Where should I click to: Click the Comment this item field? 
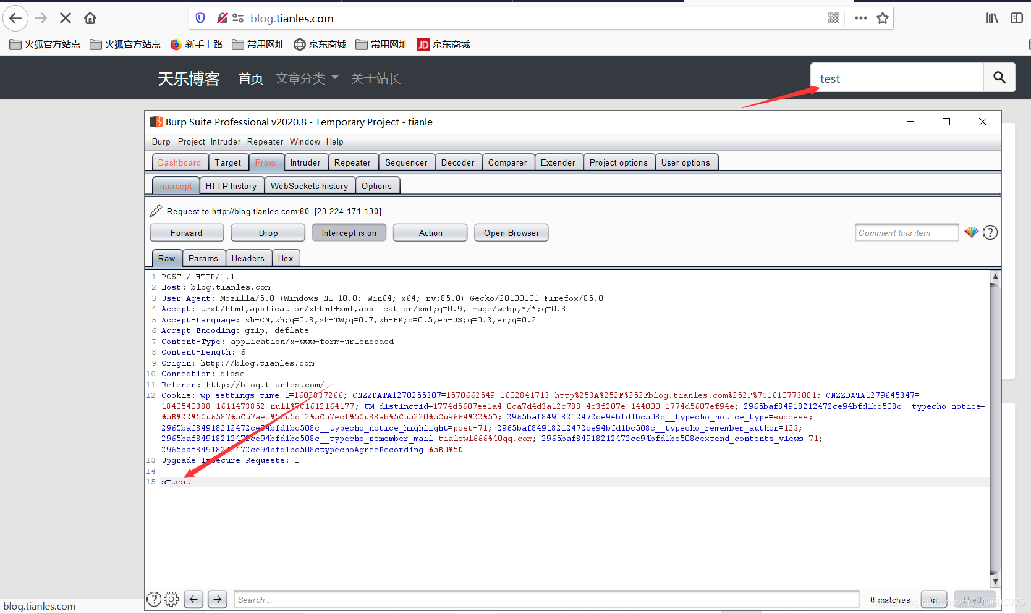(x=907, y=233)
